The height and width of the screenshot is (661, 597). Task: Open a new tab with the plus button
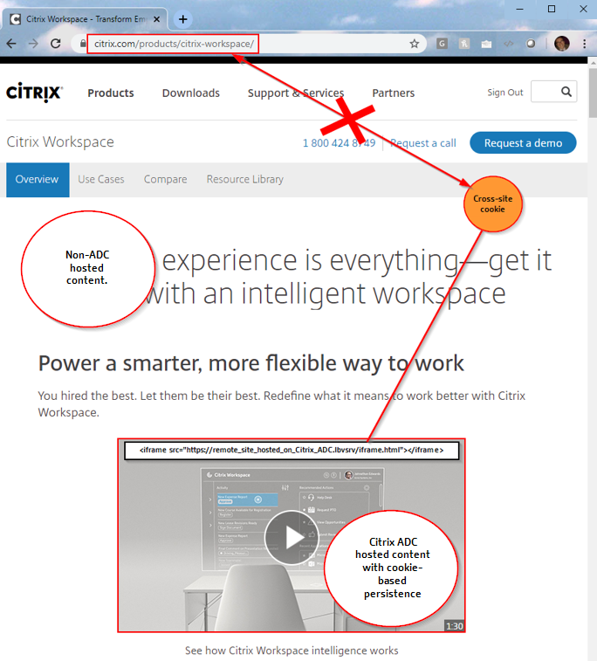[x=182, y=19]
